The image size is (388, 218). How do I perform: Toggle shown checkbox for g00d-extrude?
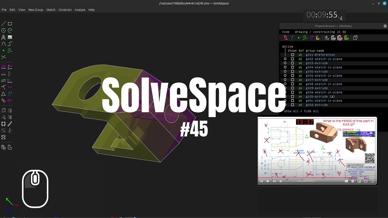tap(293, 105)
